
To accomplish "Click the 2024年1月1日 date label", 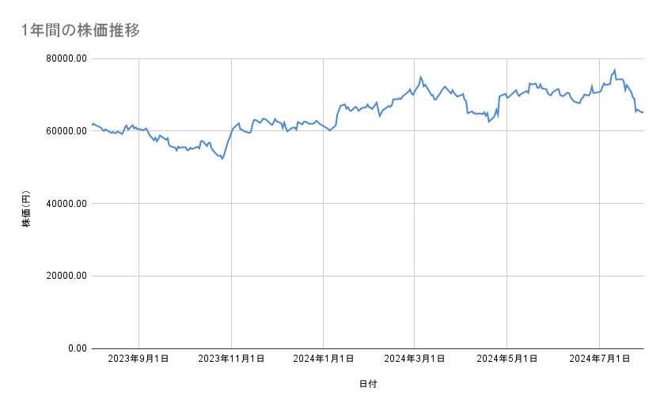I will [x=323, y=359].
